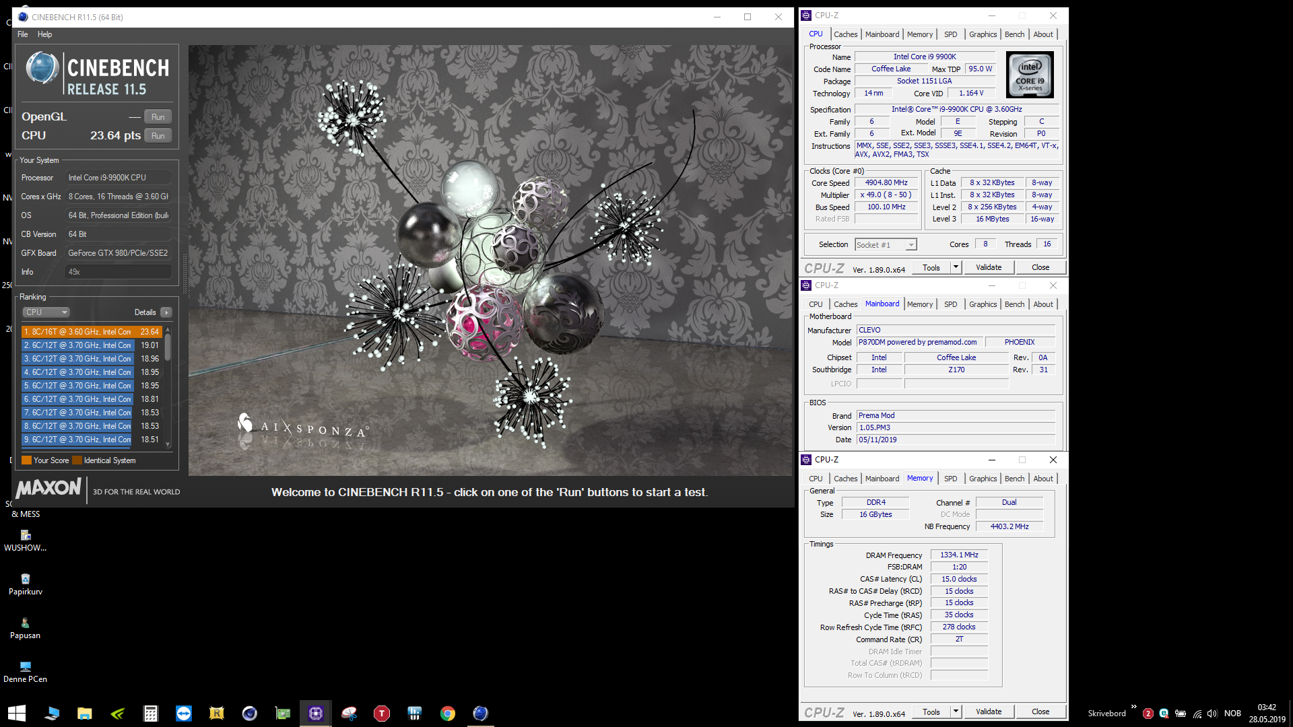Viewport: 1293px width, 727px height.
Task: Open the gold R icon on the taskbar
Action: 217,713
